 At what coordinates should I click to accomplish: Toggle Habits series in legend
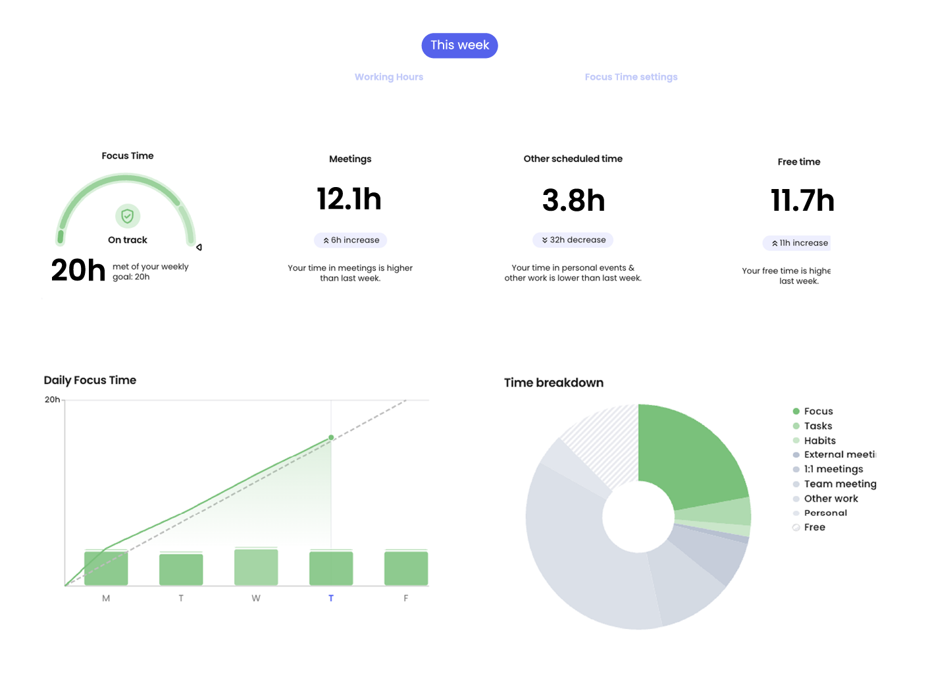[x=819, y=441]
